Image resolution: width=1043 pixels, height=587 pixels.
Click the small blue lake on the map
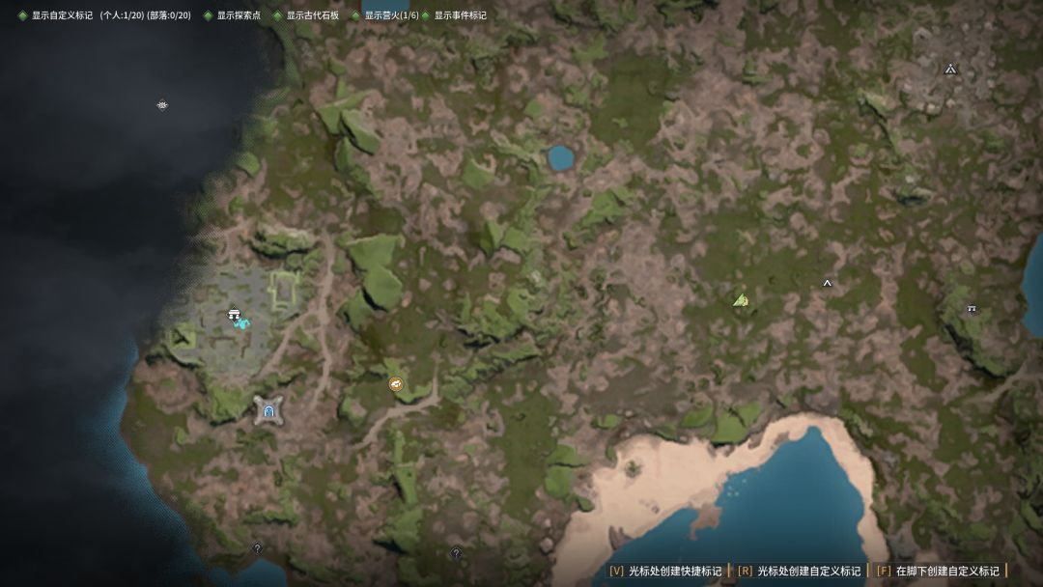pyautogui.click(x=561, y=157)
